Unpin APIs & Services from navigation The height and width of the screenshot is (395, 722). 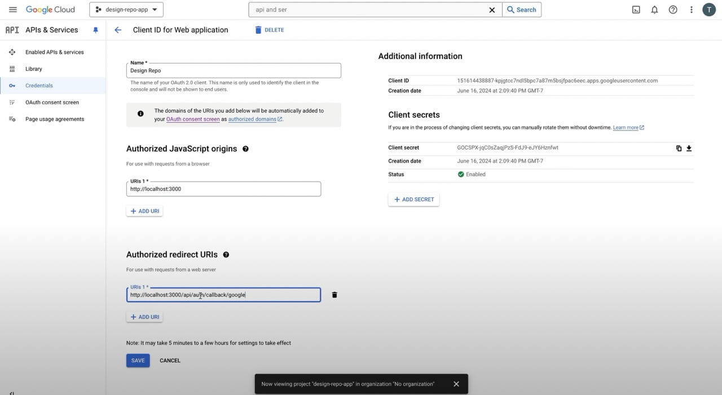coord(95,29)
